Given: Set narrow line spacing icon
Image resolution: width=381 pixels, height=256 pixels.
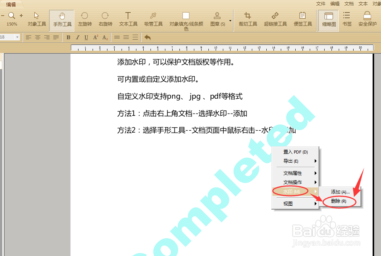Looking at the screenshot, I should (117, 37).
